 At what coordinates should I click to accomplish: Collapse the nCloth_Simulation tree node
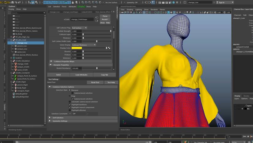click(x=11, y=61)
